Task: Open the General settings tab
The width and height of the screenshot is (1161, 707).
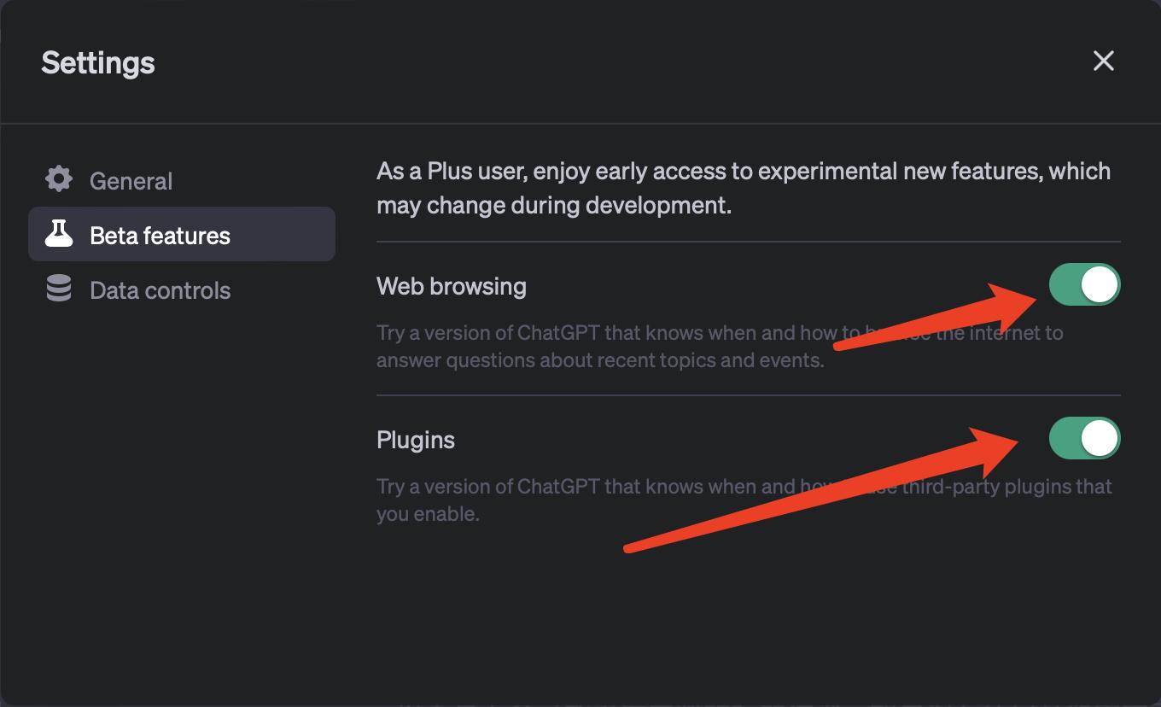Action: (x=131, y=181)
